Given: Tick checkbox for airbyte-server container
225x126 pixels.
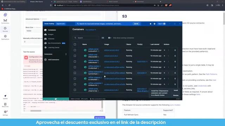Looking at the screenshot, I should [75, 50].
